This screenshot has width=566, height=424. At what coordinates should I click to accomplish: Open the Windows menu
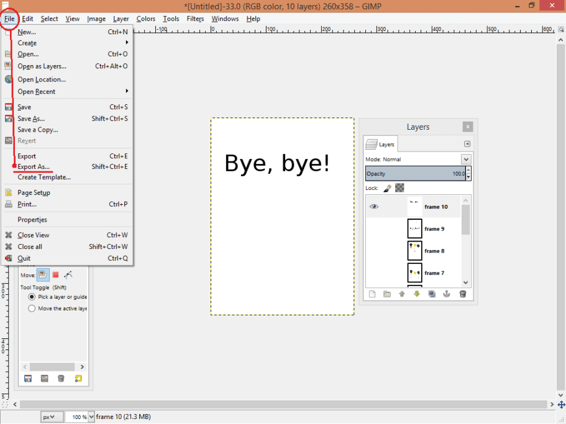tap(224, 19)
